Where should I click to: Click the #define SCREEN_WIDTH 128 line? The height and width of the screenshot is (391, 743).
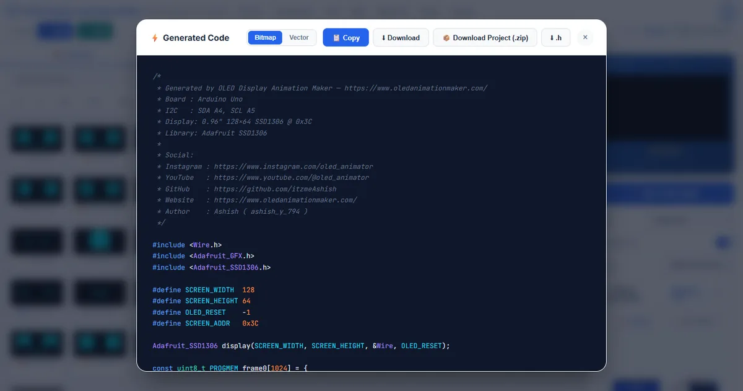pos(204,290)
